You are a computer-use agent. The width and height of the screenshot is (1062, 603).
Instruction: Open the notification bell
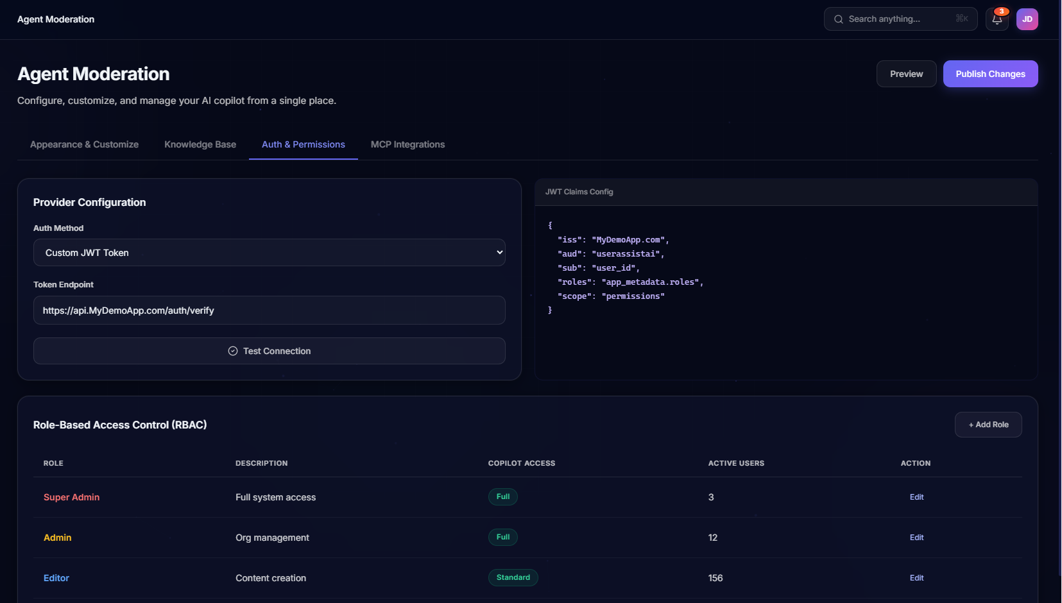[x=996, y=20]
